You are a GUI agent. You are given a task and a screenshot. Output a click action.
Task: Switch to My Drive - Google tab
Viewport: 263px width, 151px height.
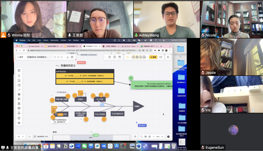click(x=130, y=46)
